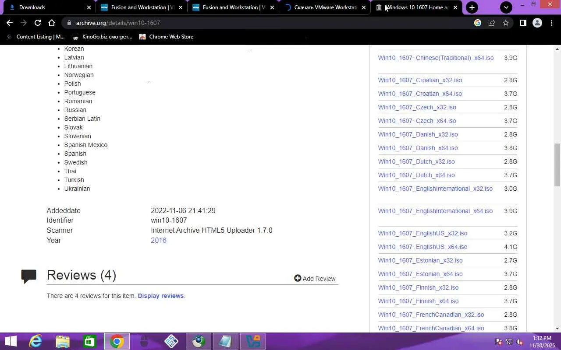Viewport: 561px width, 350px height.
Task: Open the KinoGo.biz bookmark
Action: point(102,37)
